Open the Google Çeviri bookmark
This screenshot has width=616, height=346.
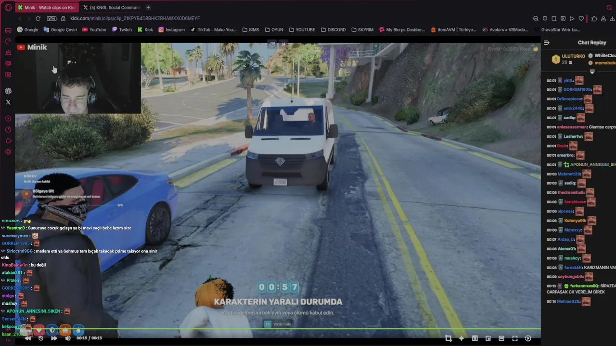pos(60,30)
